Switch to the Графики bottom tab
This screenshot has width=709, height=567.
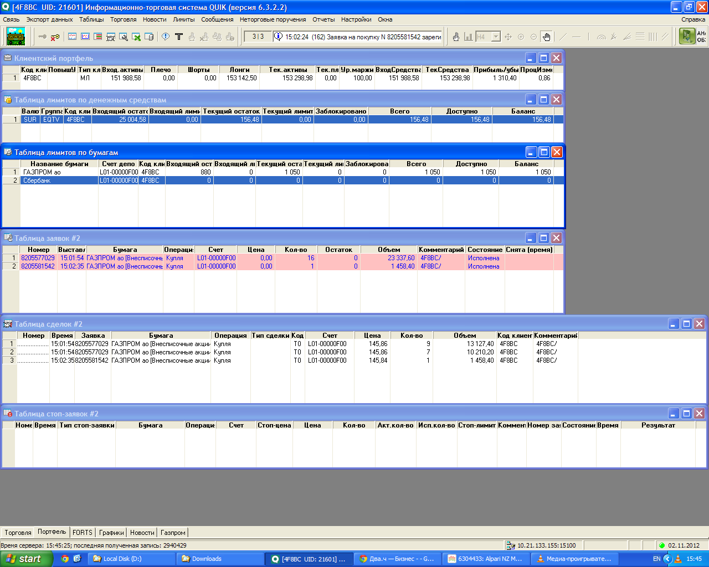click(x=111, y=533)
